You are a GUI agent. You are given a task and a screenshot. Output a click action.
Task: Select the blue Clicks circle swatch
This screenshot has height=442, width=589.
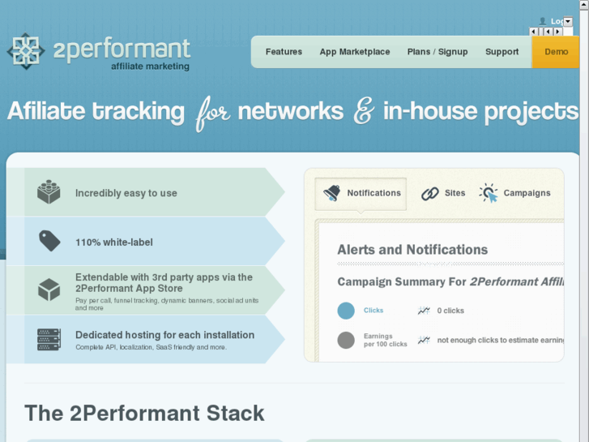click(346, 311)
